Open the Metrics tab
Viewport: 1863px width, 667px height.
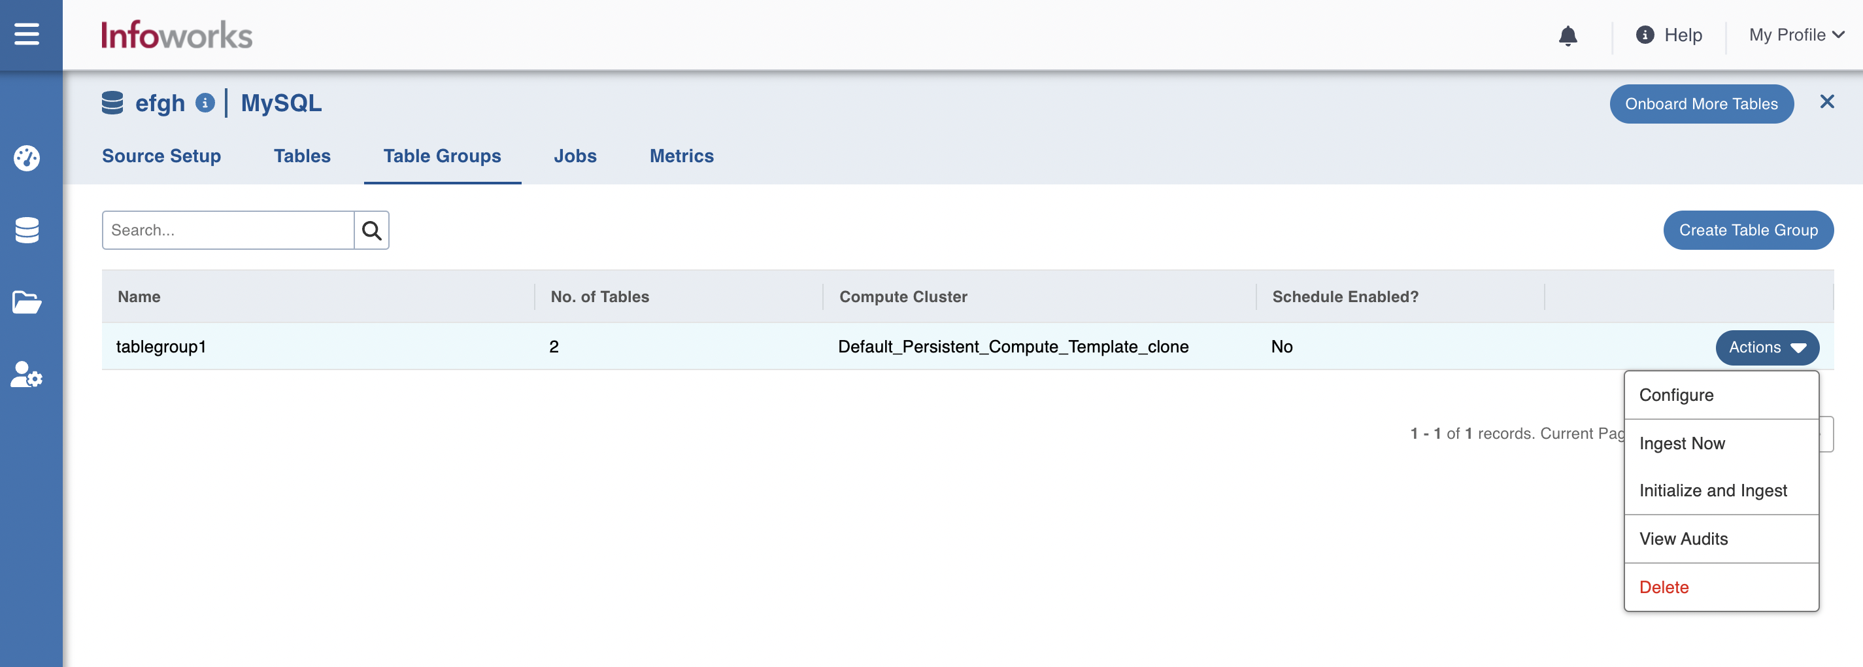tap(681, 156)
